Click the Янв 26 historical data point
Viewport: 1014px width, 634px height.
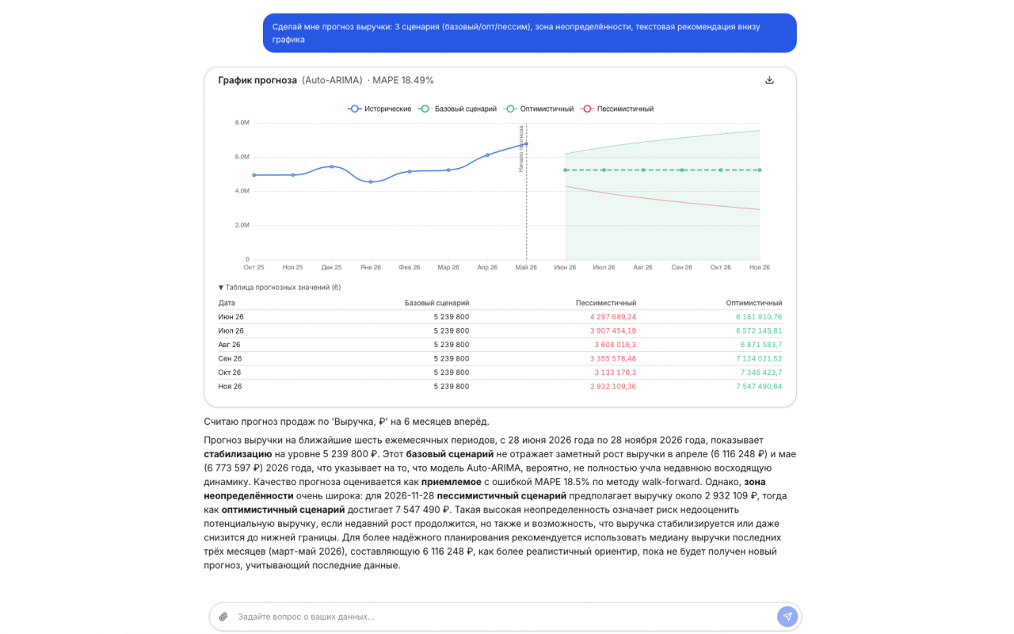click(x=371, y=182)
